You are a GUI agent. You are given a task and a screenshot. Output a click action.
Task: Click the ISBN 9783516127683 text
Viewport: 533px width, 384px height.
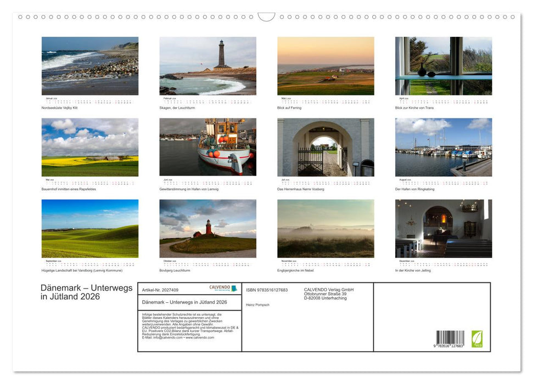[x=267, y=290]
